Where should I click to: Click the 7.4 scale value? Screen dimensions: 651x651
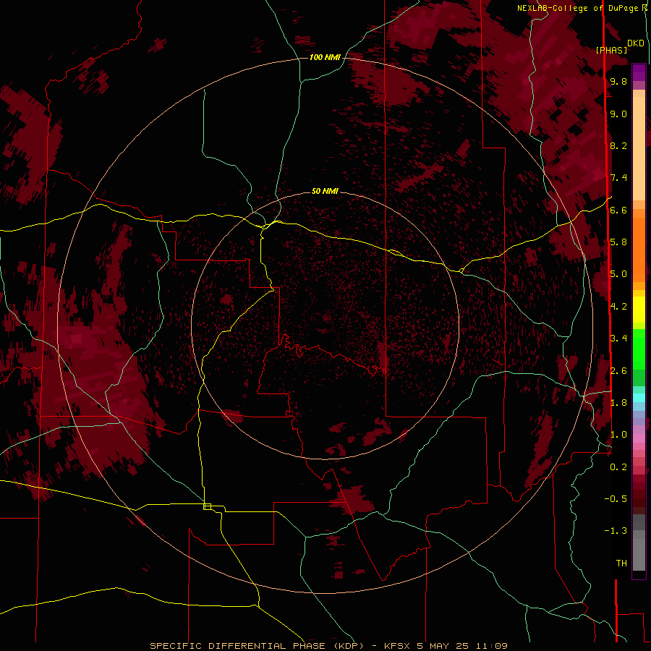coord(618,178)
